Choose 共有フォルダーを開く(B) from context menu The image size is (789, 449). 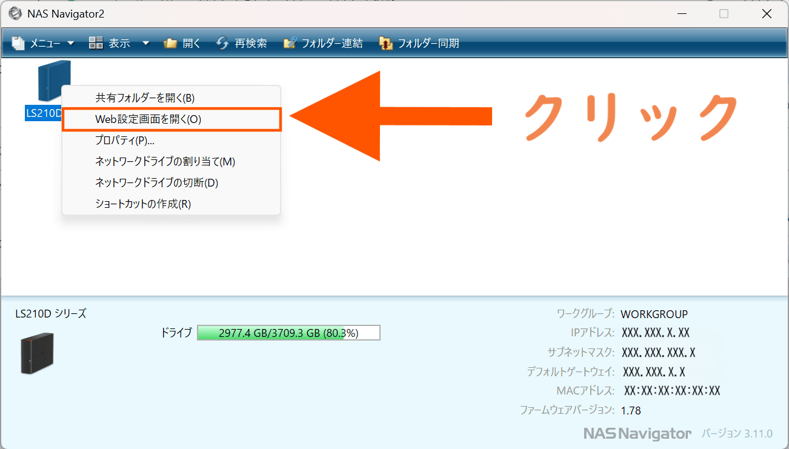pyautogui.click(x=145, y=98)
